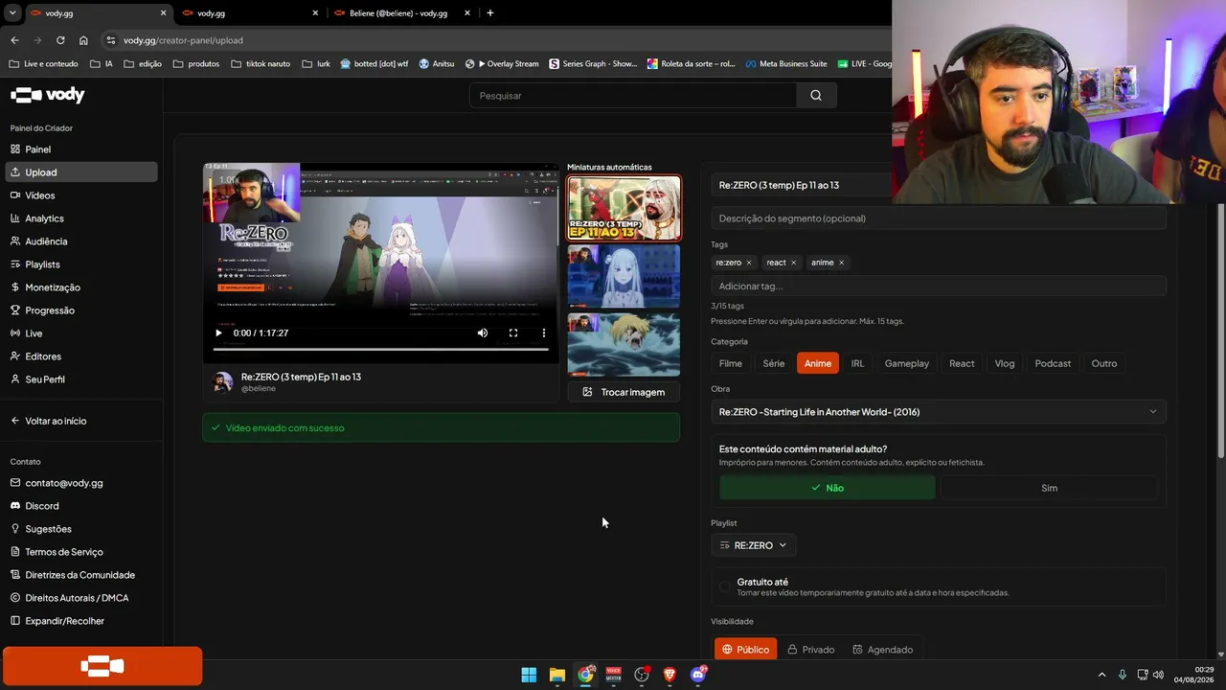Choose the Gameplay category

907,363
